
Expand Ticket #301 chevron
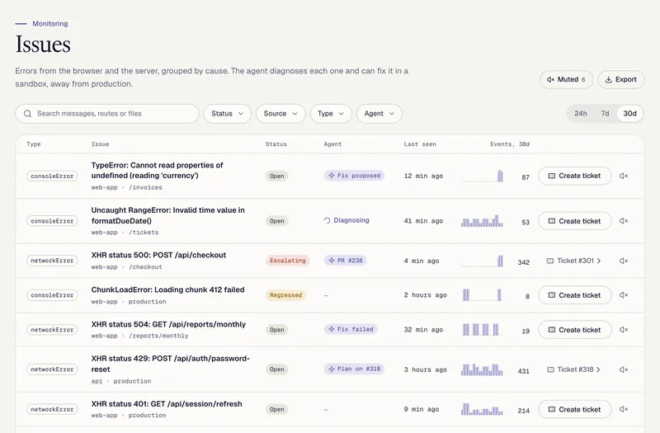tap(599, 261)
